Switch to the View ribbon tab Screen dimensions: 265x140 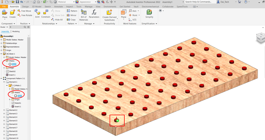pyautogui.click(x=98, y=6)
